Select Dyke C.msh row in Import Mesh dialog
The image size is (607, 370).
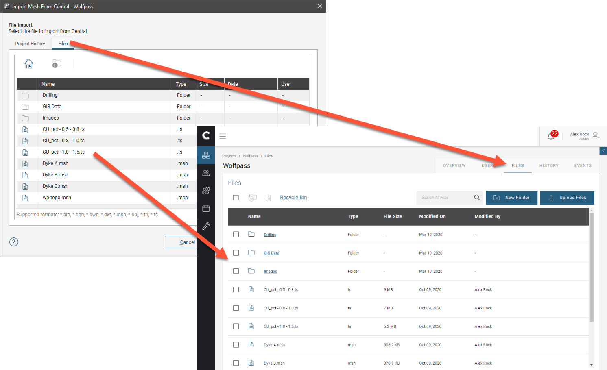click(x=107, y=186)
